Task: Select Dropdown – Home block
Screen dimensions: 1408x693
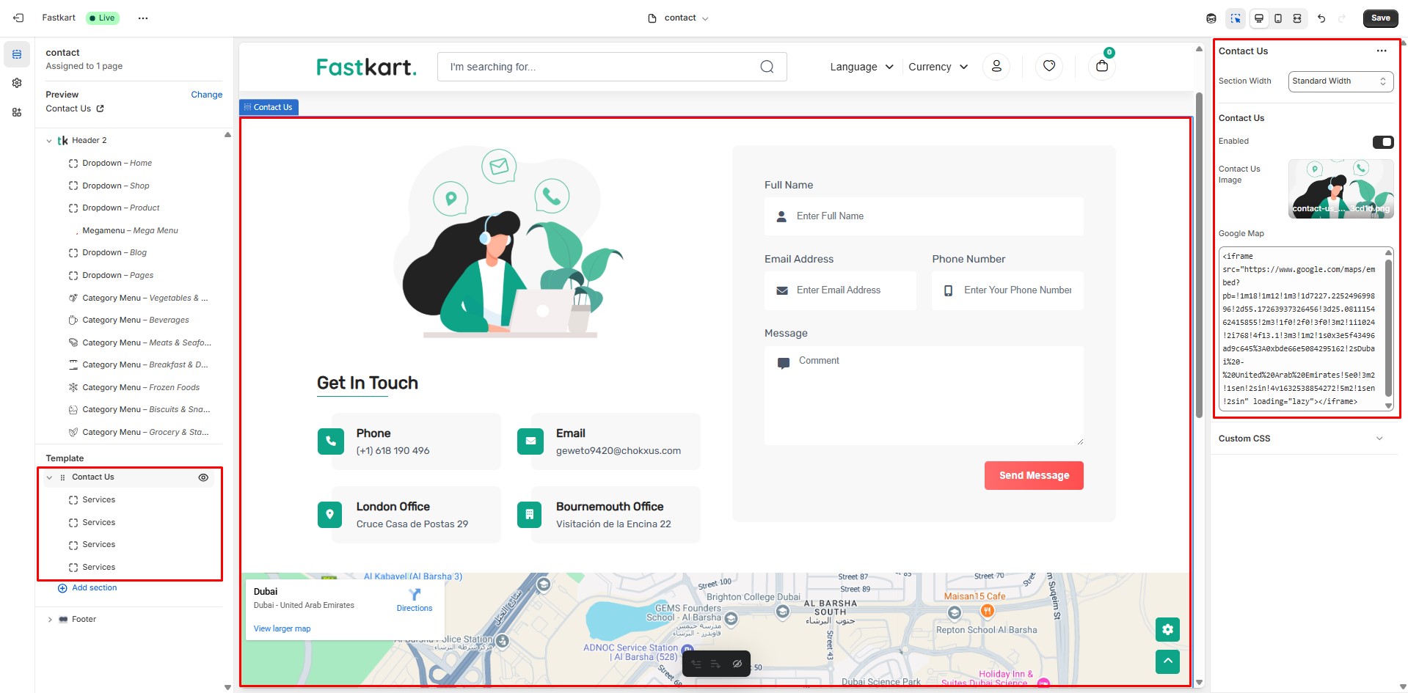Action: click(117, 163)
